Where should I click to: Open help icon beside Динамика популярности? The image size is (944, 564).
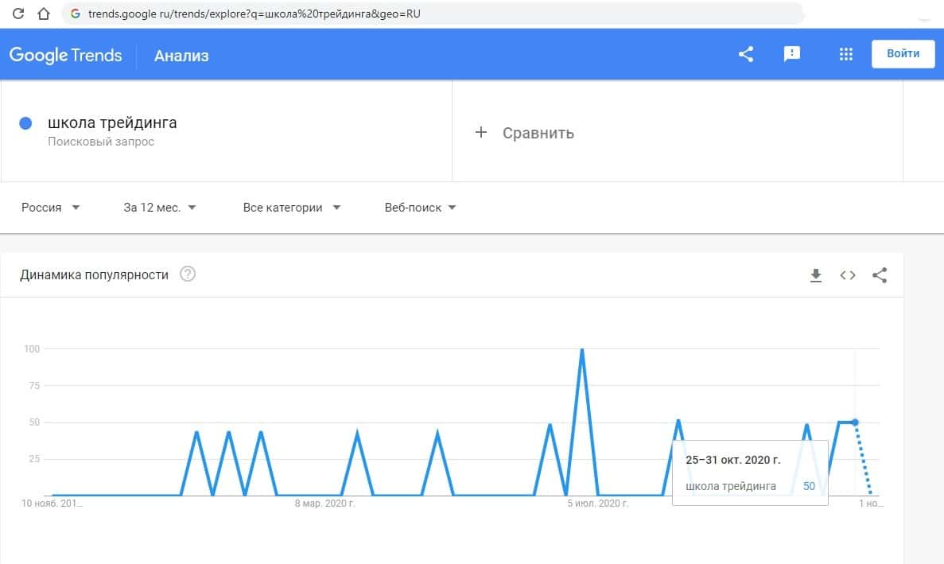coord(188,274)
